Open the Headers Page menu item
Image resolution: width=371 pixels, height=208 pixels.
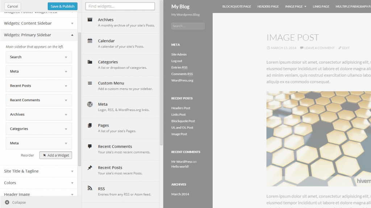pos(268,7)
